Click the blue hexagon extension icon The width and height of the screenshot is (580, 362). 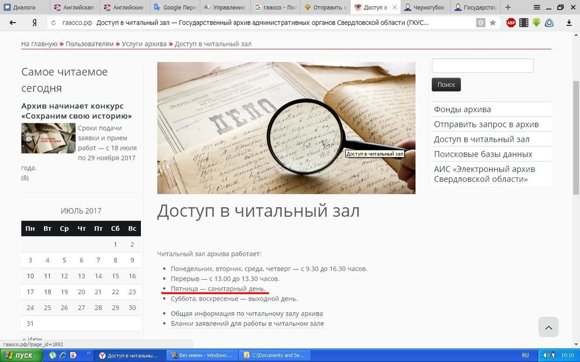(x=549, y=23)
